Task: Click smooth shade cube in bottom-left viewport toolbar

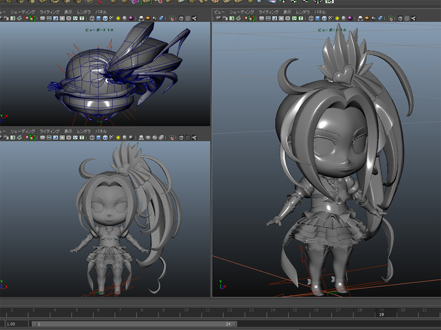Action: [99, 137]
